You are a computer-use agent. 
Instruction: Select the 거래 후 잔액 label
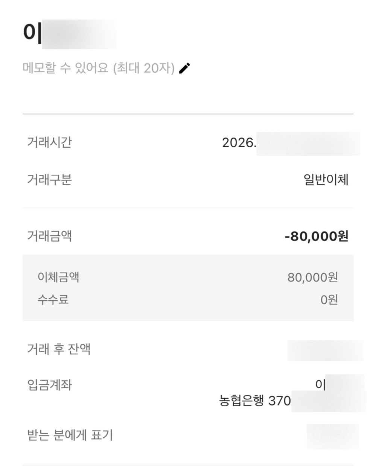59,349
